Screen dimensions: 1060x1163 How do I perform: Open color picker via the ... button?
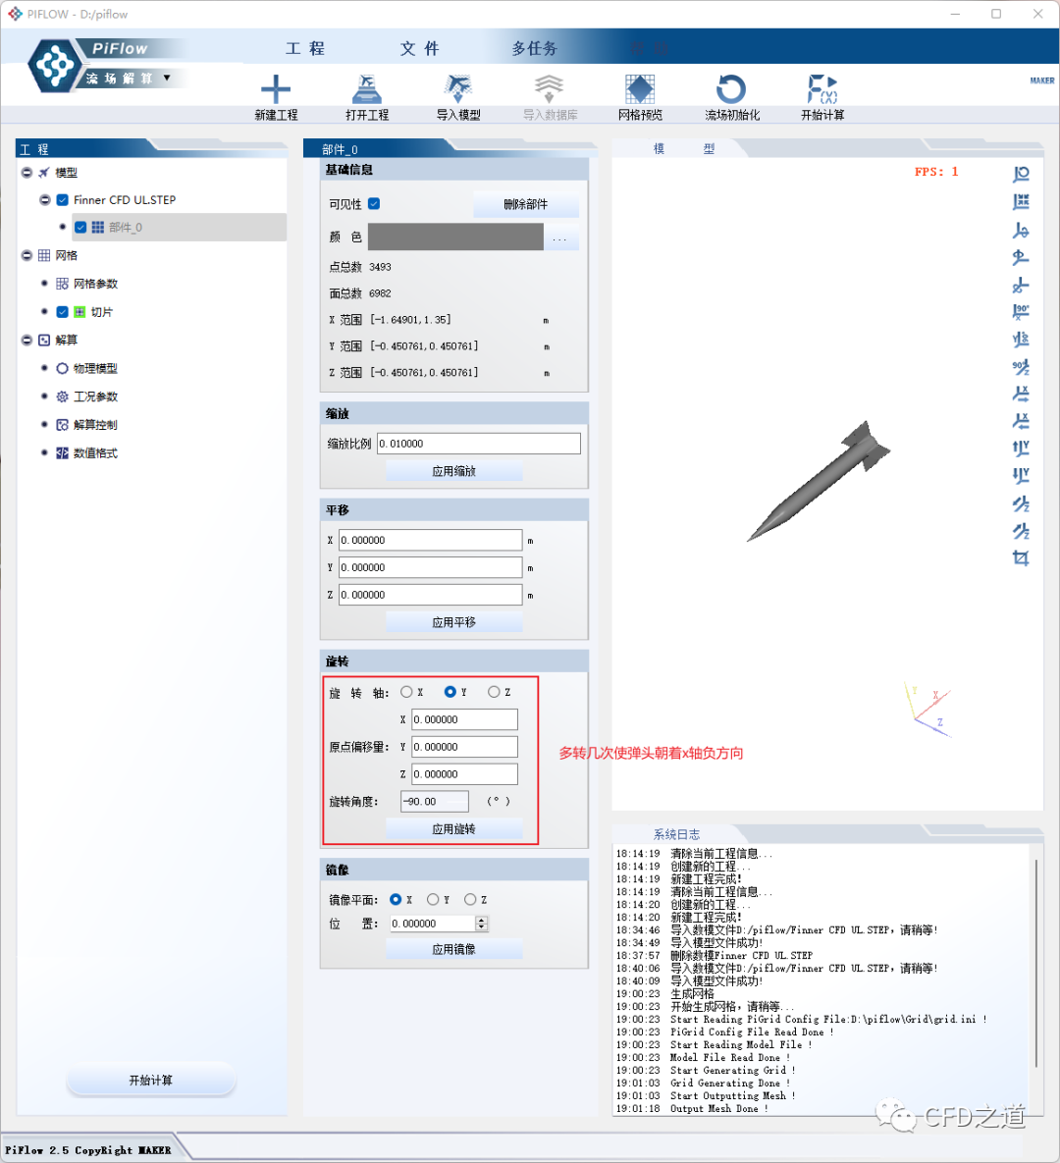(560, 238)
